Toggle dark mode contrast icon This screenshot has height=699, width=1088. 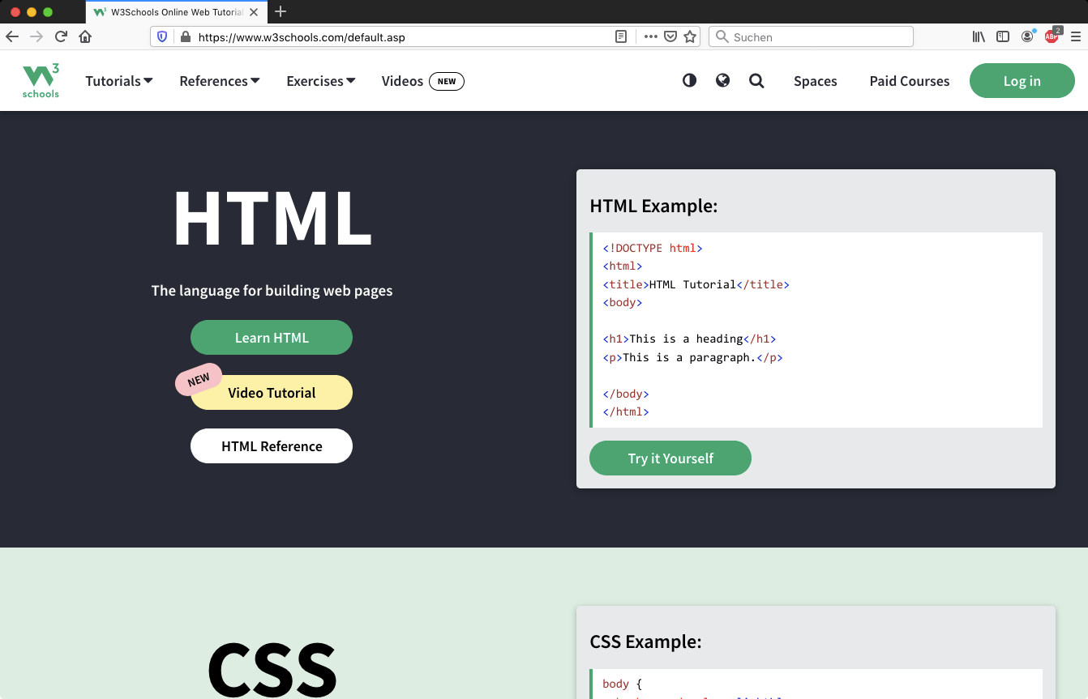pos(689,80)
